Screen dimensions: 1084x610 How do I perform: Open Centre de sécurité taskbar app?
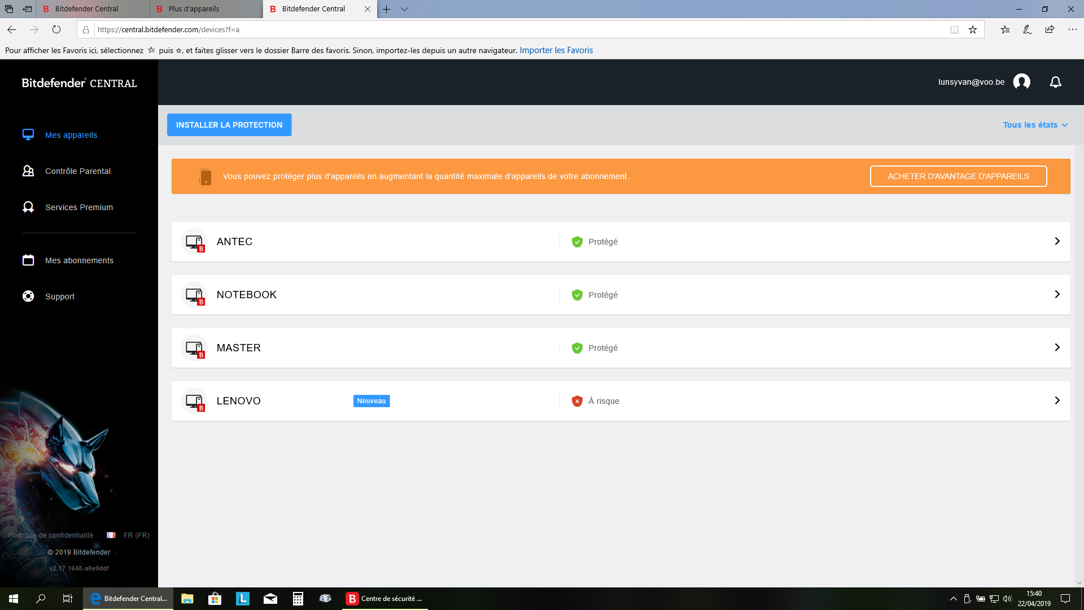point(386,599)
